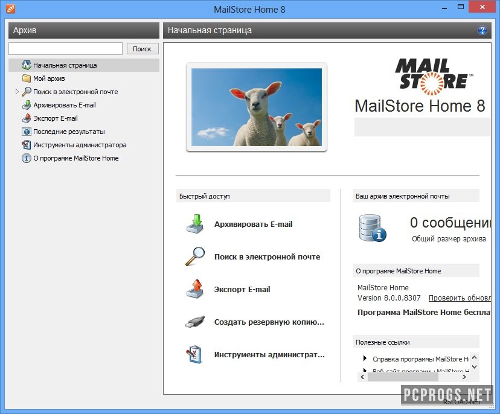The height and width of the screenshot is (414, 500).
Task: Click the red arrow Export E-mail quick access icon
Action: click(x=195, y=289)
